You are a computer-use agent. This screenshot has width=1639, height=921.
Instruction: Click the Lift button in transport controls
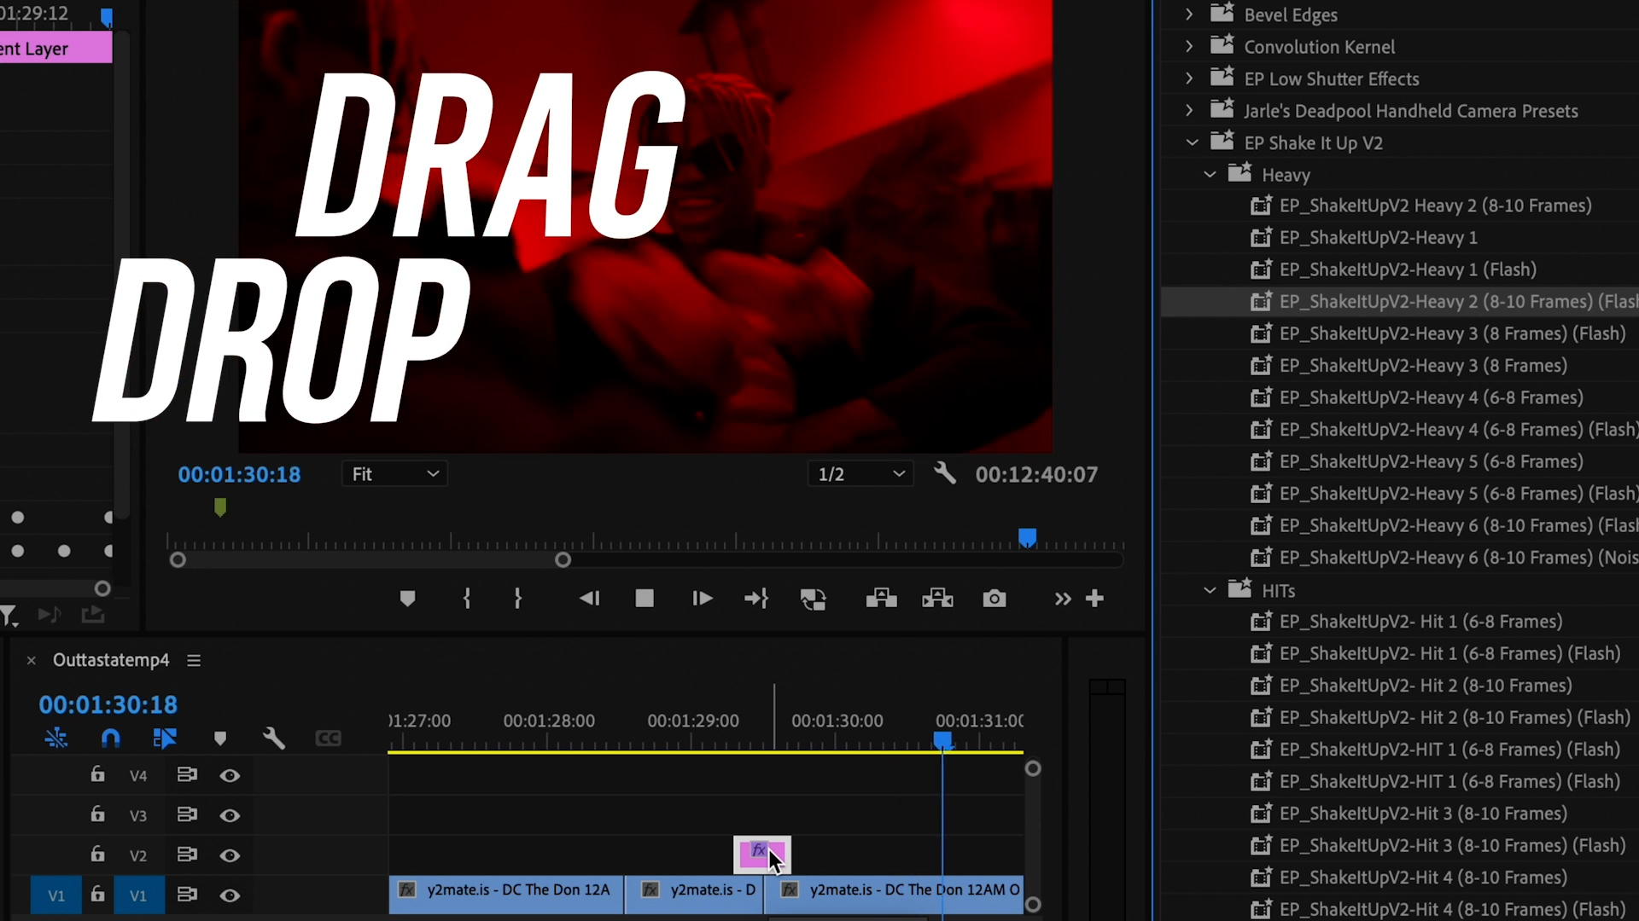tap(881, 599)
